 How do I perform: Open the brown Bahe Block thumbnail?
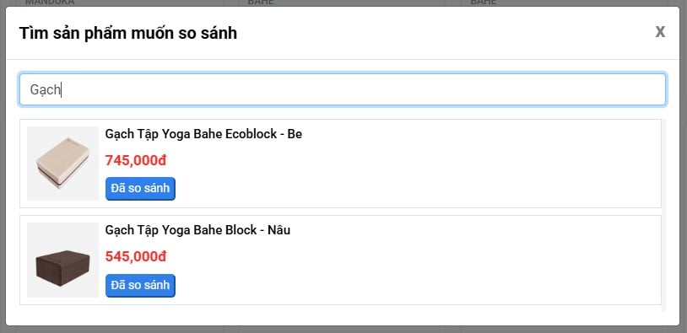click(x=62, y=260)
